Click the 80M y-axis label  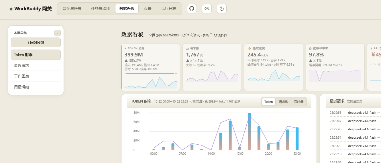(136, 113)
